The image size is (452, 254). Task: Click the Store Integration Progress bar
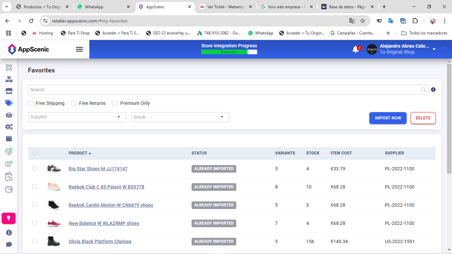[x=229, y=52]
